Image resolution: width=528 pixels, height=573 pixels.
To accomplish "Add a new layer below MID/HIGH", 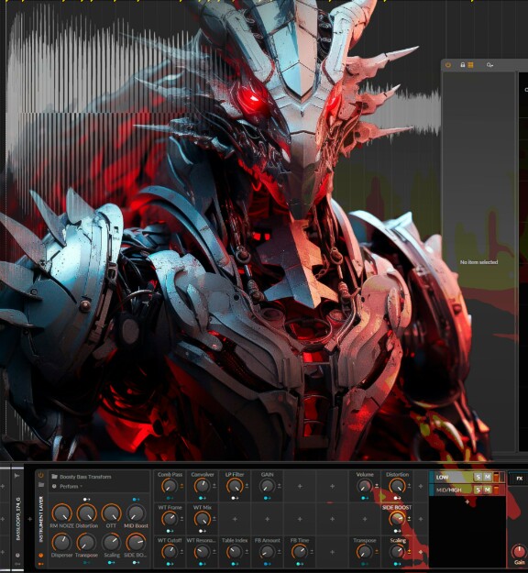I will [467, 502].
